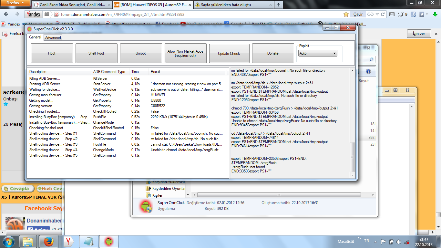Open the Exploit dropdown set to Auto
The height and width of the screenshot is (248, 441).
point(318,53)
